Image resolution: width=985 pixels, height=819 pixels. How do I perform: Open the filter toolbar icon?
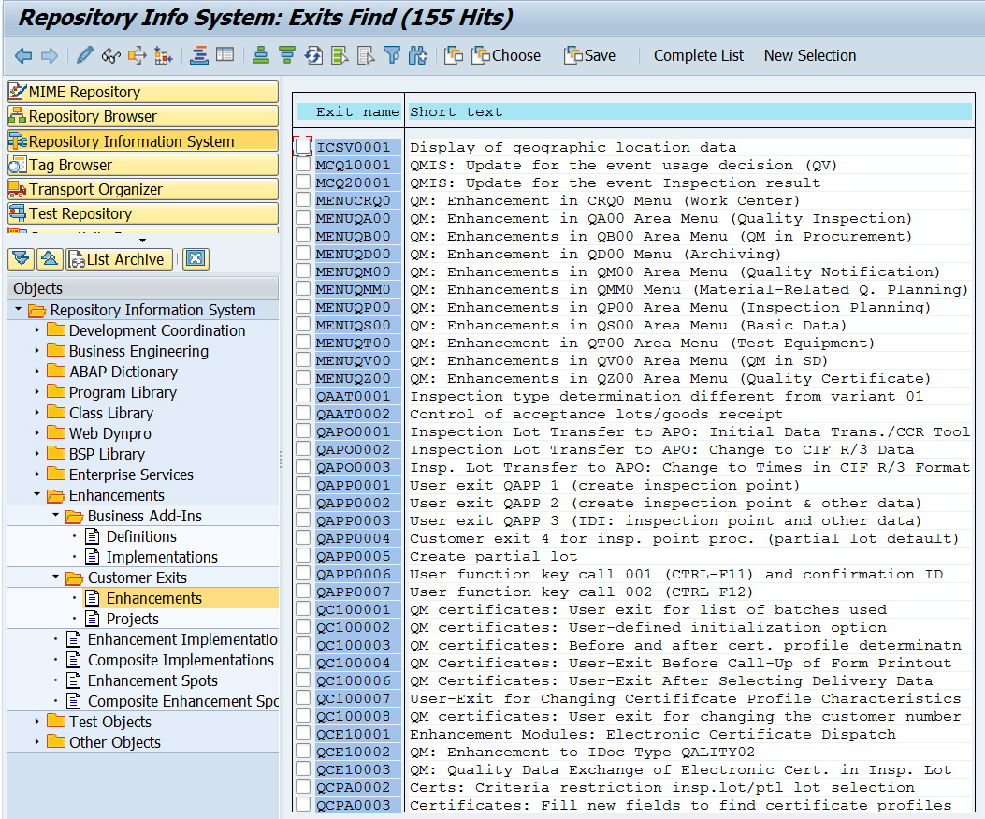point(392,56)
